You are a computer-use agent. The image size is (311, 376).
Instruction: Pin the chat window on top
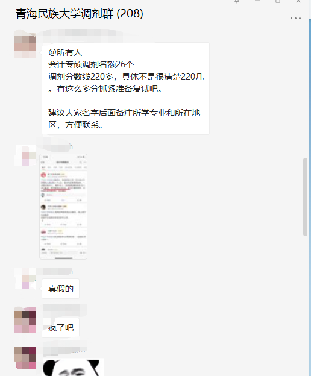[x=237, y=1]
